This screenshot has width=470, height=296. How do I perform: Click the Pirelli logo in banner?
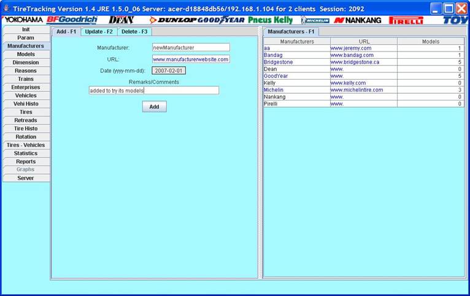coord(406,20)
